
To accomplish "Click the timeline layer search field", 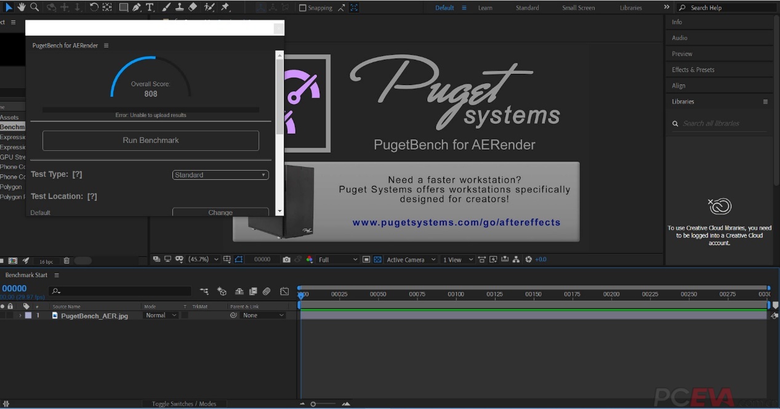I will (121, 291).
